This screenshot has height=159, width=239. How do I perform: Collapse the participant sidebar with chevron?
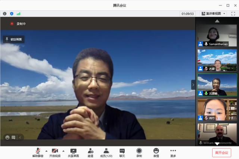[193, 85]
